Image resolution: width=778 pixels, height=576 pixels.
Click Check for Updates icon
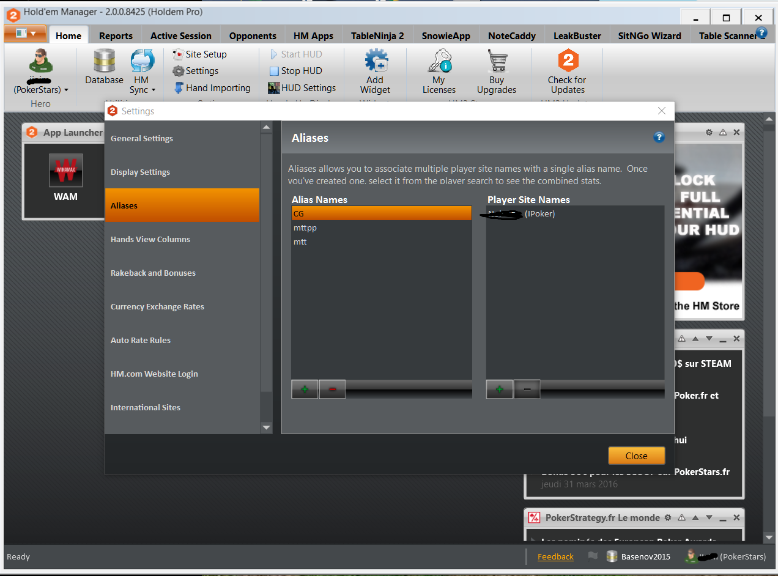567,61
